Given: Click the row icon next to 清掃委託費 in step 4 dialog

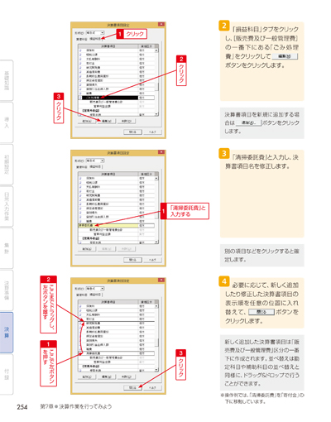Looking at the screenshot, I should 80,353.
